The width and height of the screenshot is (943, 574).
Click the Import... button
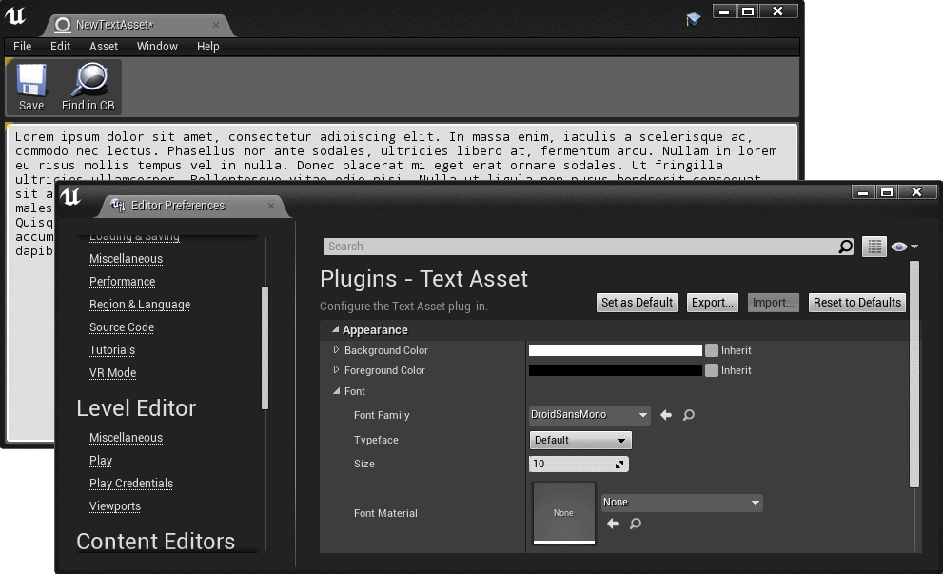click(x=774, y=303)
